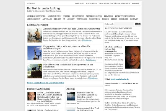Open Urheberrecht menu item
Screen dimensions: 166x111
33,19
